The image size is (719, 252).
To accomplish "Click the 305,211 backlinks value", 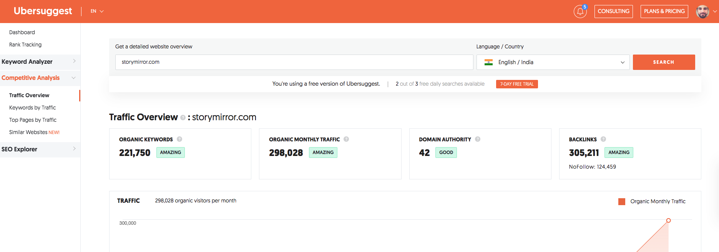I will pyautogui.click(x=584, y=153).
